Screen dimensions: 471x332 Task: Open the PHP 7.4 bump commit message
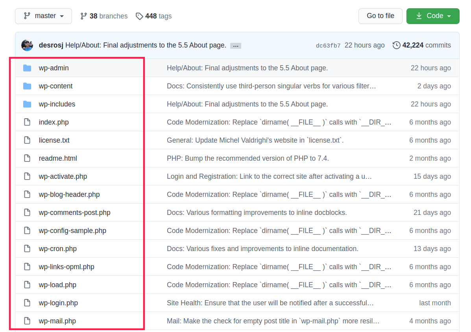[248, 158]
